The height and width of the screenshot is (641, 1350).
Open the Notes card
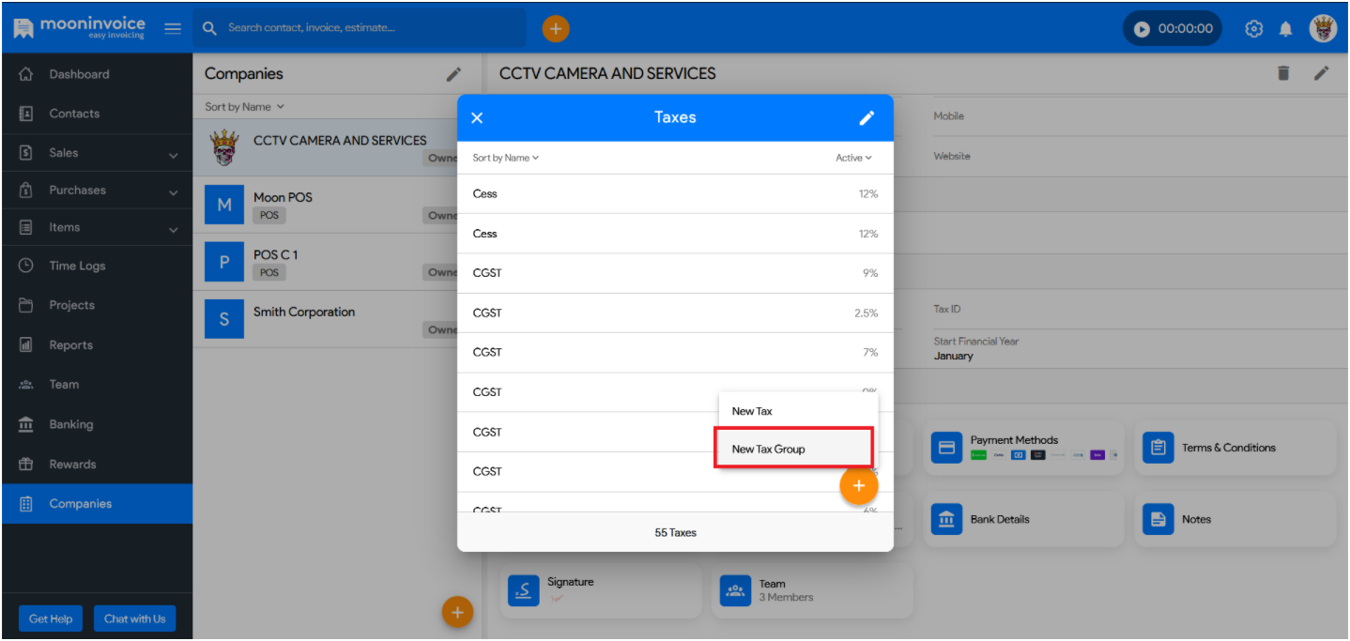coord(1235,519)
